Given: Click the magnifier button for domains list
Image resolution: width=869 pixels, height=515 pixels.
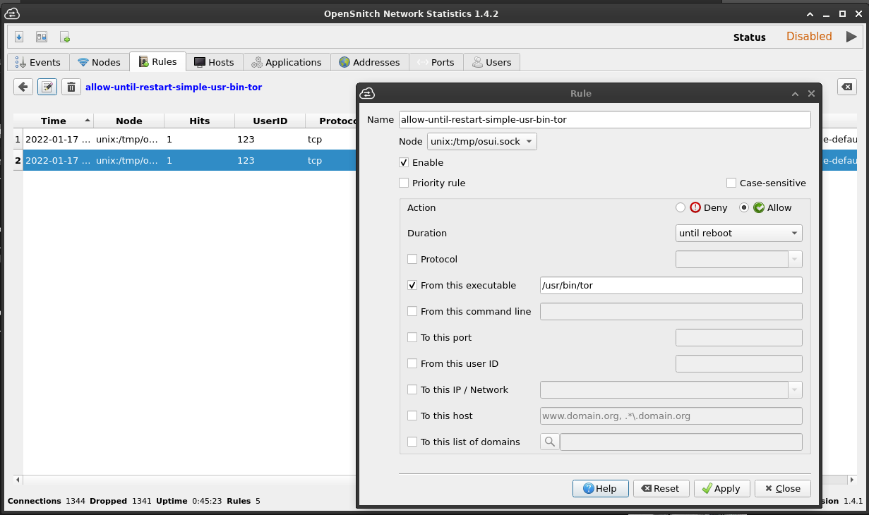Looking at the screenshot, I should (549, 442).
